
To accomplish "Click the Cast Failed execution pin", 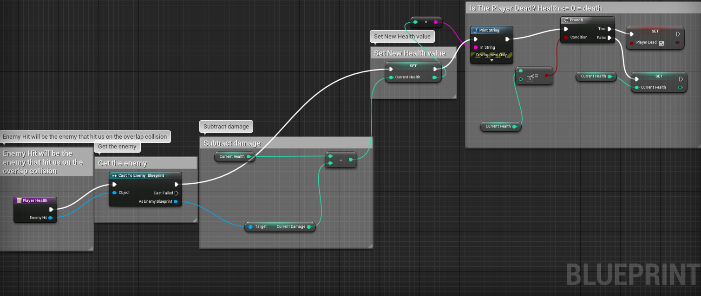I will pyautogui.click(x=177, y=193).
